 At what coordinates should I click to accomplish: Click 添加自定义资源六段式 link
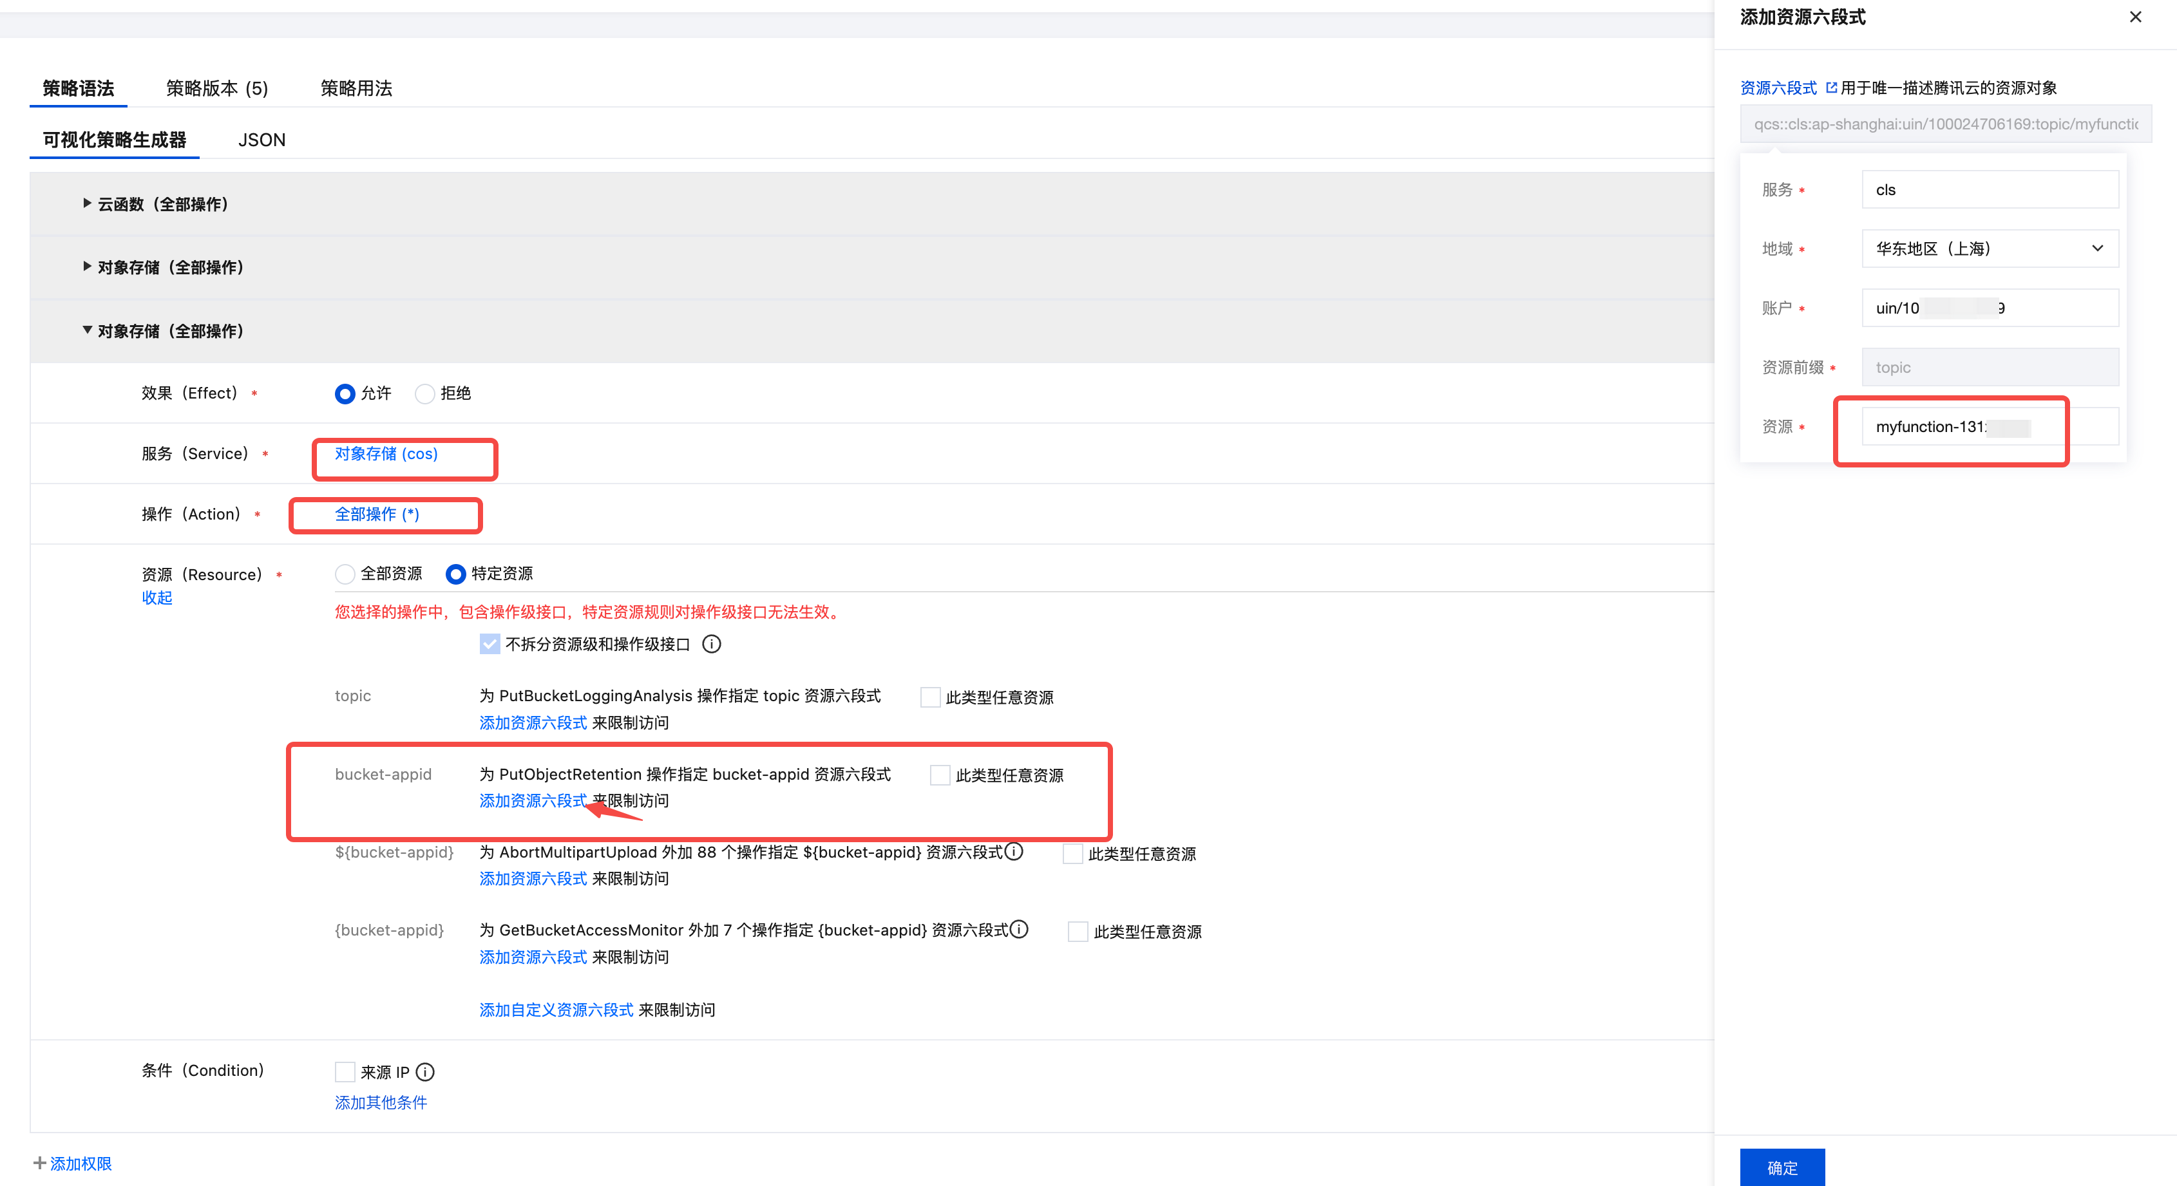point(556,1010)
